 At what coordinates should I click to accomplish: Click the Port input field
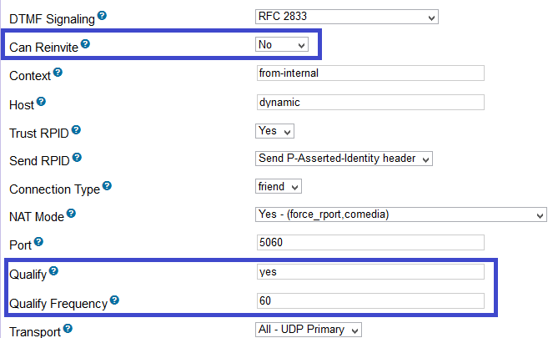(370, 243)
